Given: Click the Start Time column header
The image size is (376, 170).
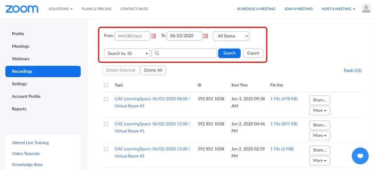Looking at the screenshot, I should (x=240, y=85).
